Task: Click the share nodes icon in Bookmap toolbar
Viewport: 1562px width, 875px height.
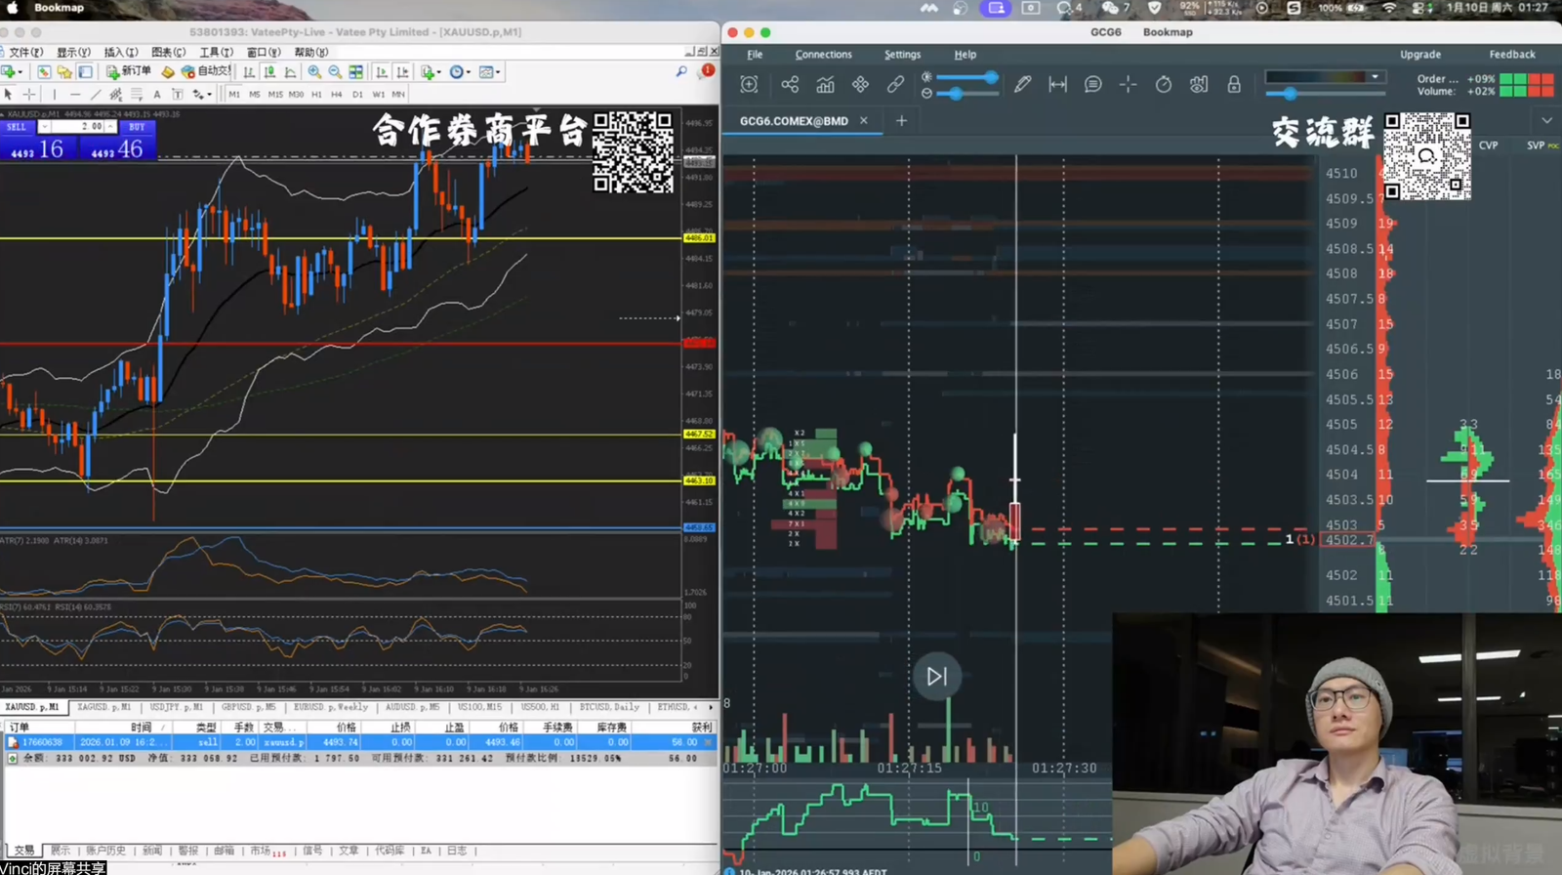Action: [790, 85]
